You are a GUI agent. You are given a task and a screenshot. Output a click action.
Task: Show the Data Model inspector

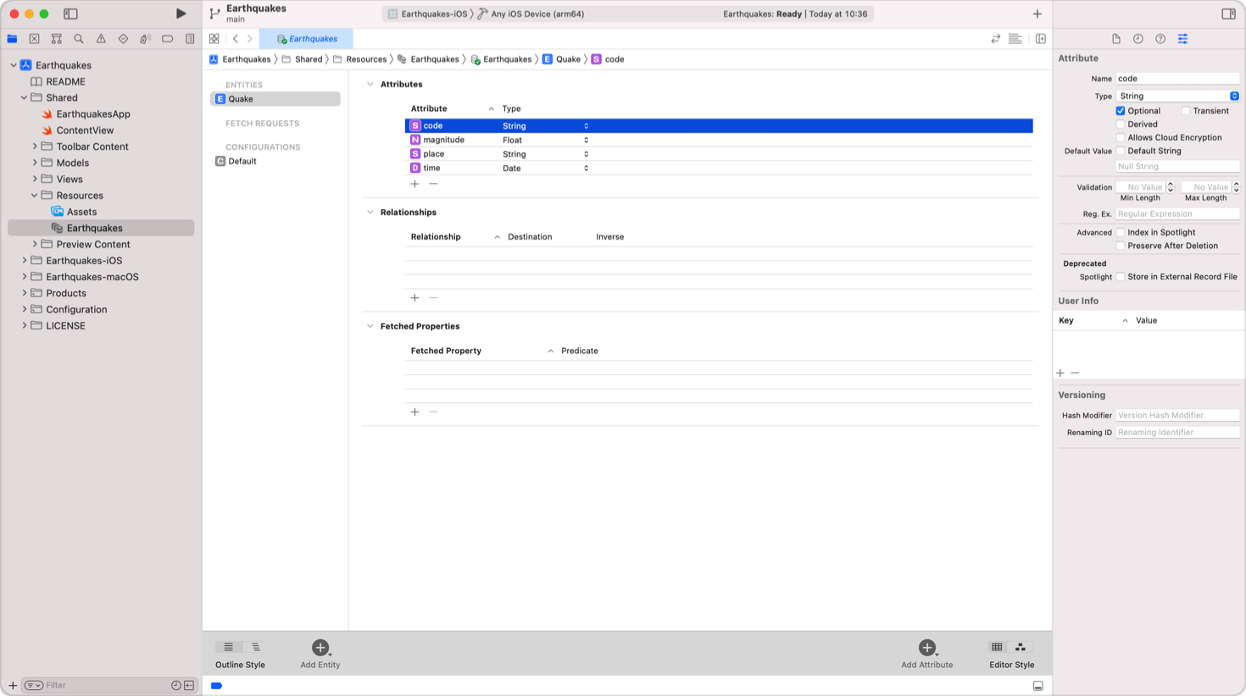(x=1182, y=39)
